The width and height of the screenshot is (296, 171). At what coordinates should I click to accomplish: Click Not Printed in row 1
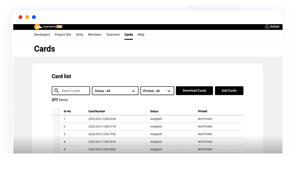point(205,119)
